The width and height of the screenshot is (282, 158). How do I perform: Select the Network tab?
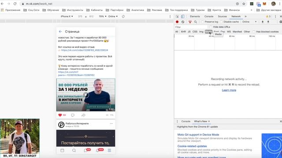tap(236, 17)
